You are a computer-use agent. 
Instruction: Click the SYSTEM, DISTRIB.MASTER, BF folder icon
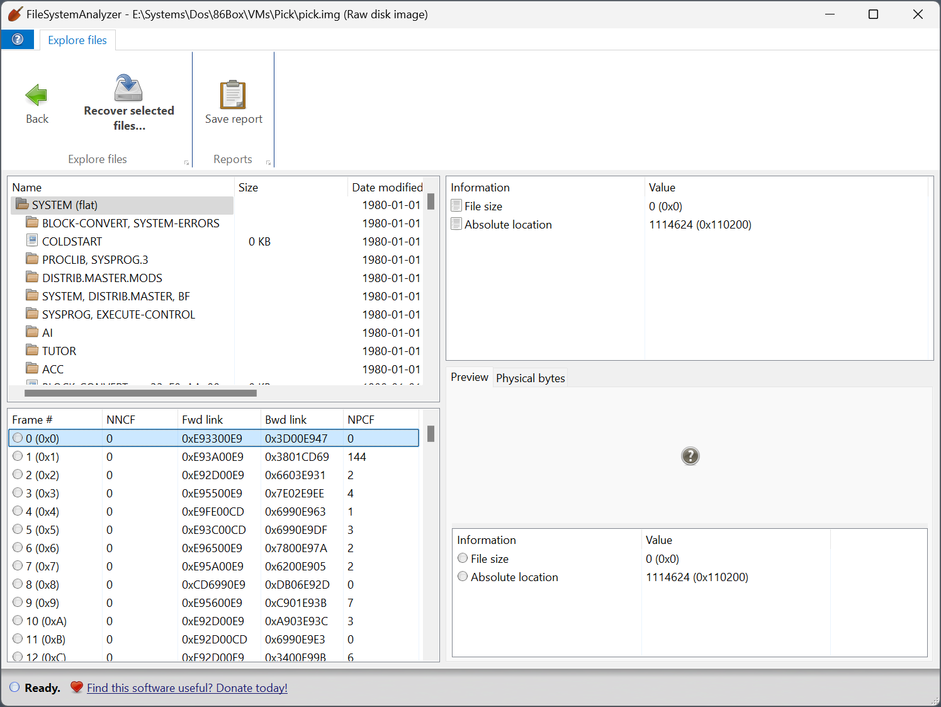[x=32, y=295]
